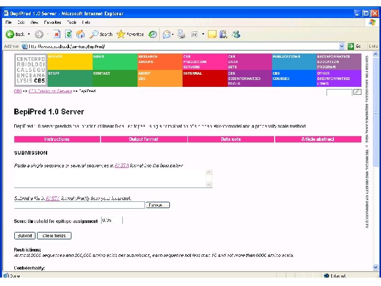This screenshot has width=381, height=286.
Task: Switch to the Article abstract tab
Action: tap(318, 139)
